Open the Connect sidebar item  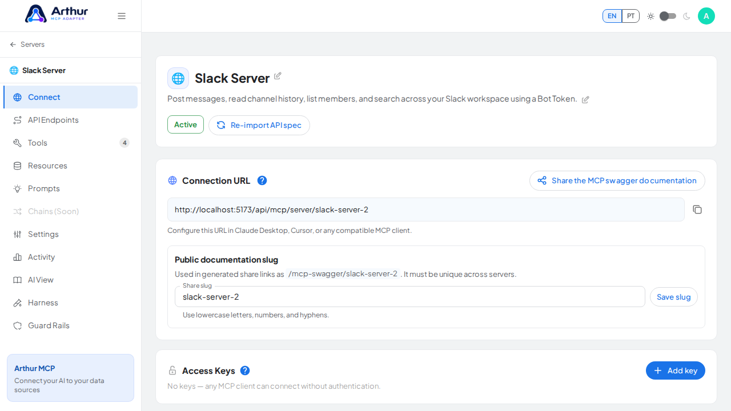pyautogui.click(x=70, y=97)
